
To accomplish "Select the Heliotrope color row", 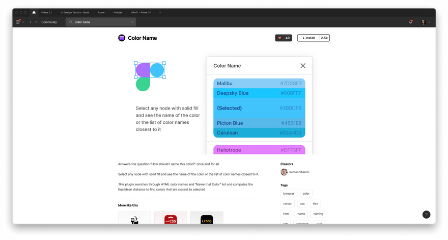I will point(259,150).
